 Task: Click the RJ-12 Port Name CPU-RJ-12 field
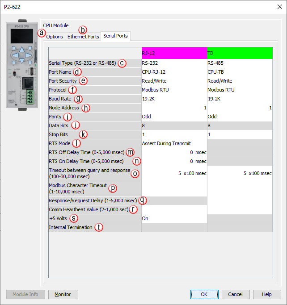coord(174,72)
